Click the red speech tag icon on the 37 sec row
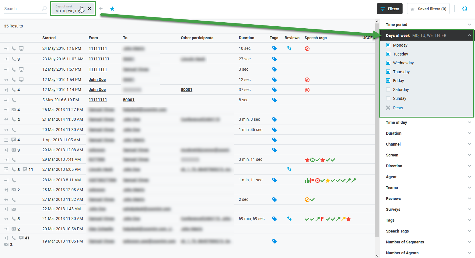 307,90
